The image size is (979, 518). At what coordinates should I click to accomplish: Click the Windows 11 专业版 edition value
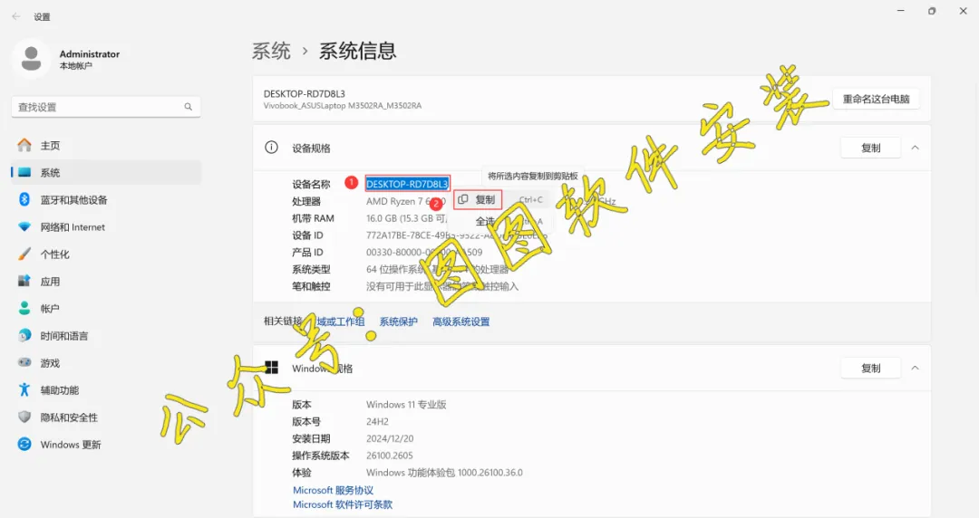406,405
